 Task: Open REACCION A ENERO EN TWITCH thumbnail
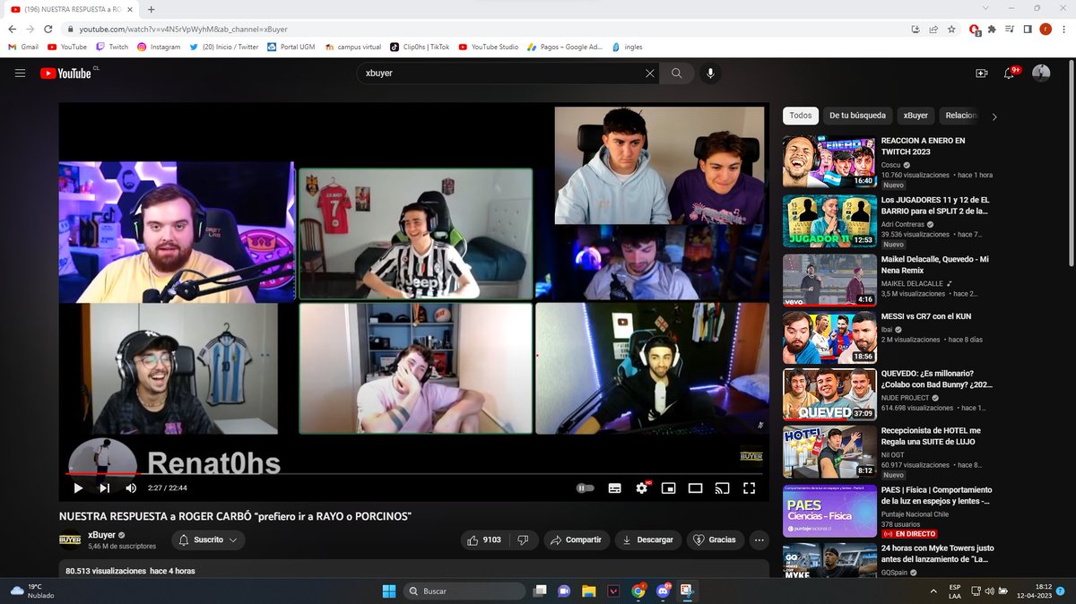[x=829, y=161]
